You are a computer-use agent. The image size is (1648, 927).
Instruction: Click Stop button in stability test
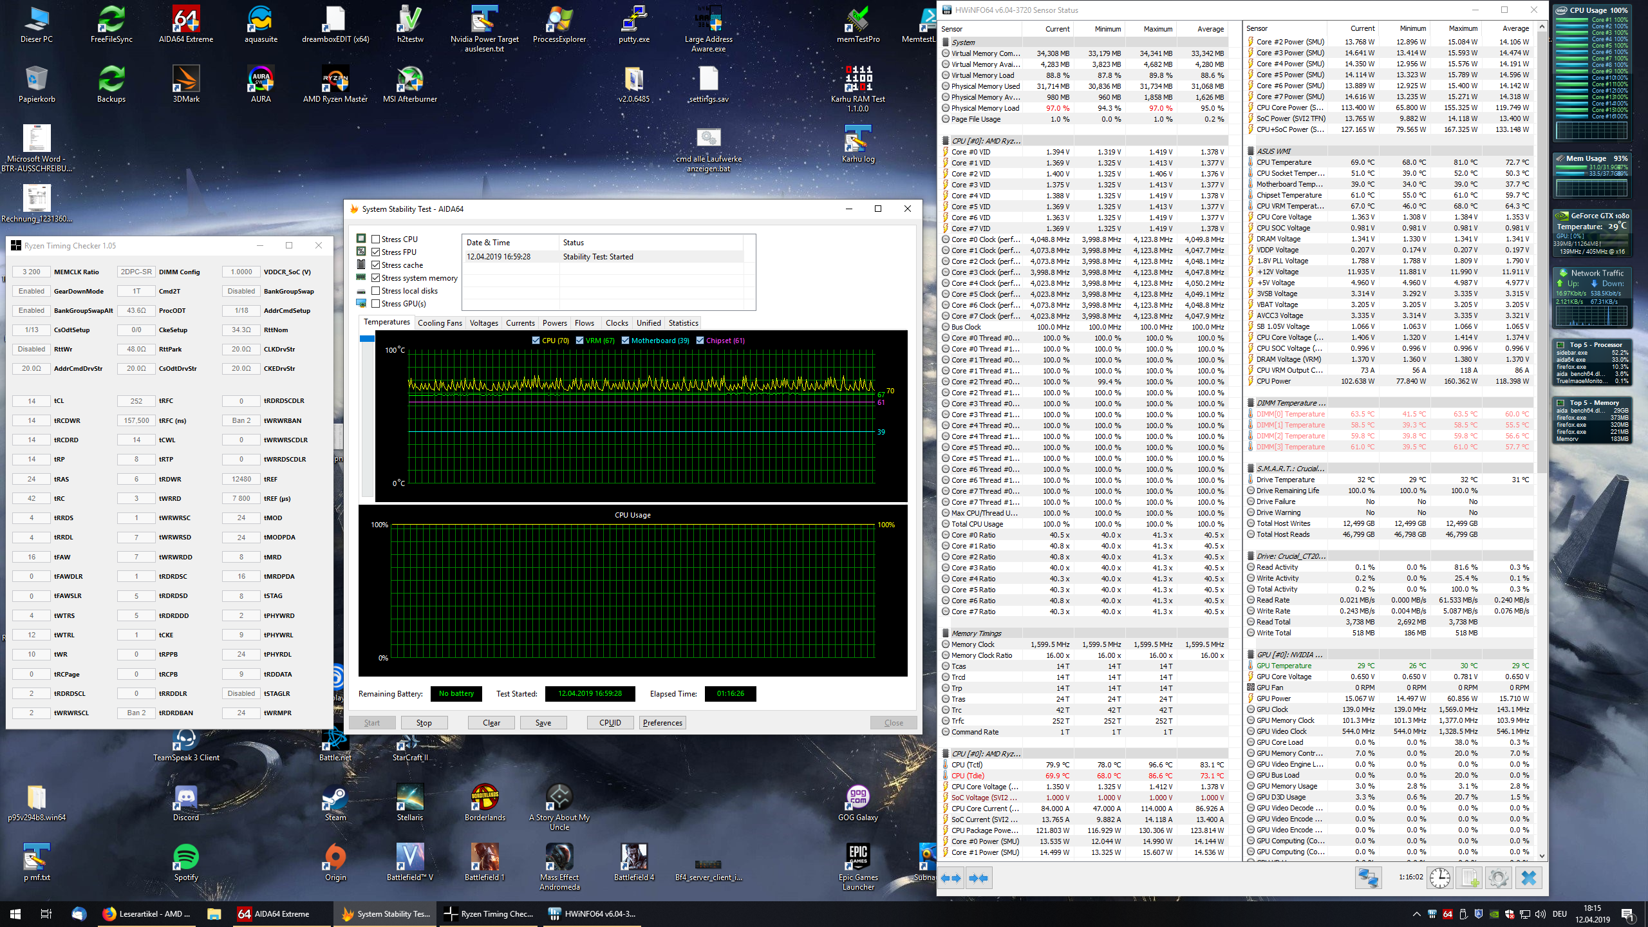click(424, 723)
